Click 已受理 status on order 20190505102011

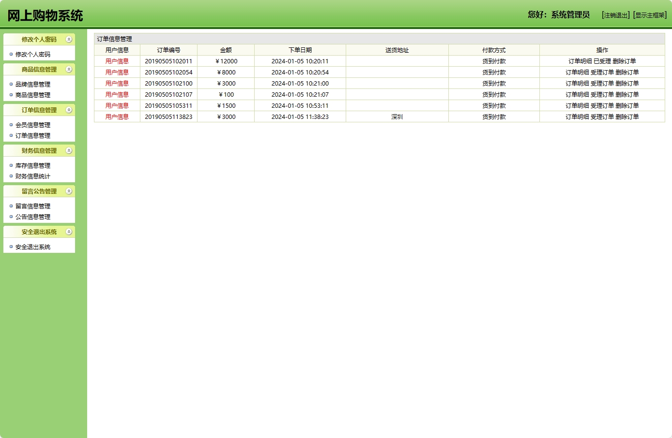pos(602,61)
